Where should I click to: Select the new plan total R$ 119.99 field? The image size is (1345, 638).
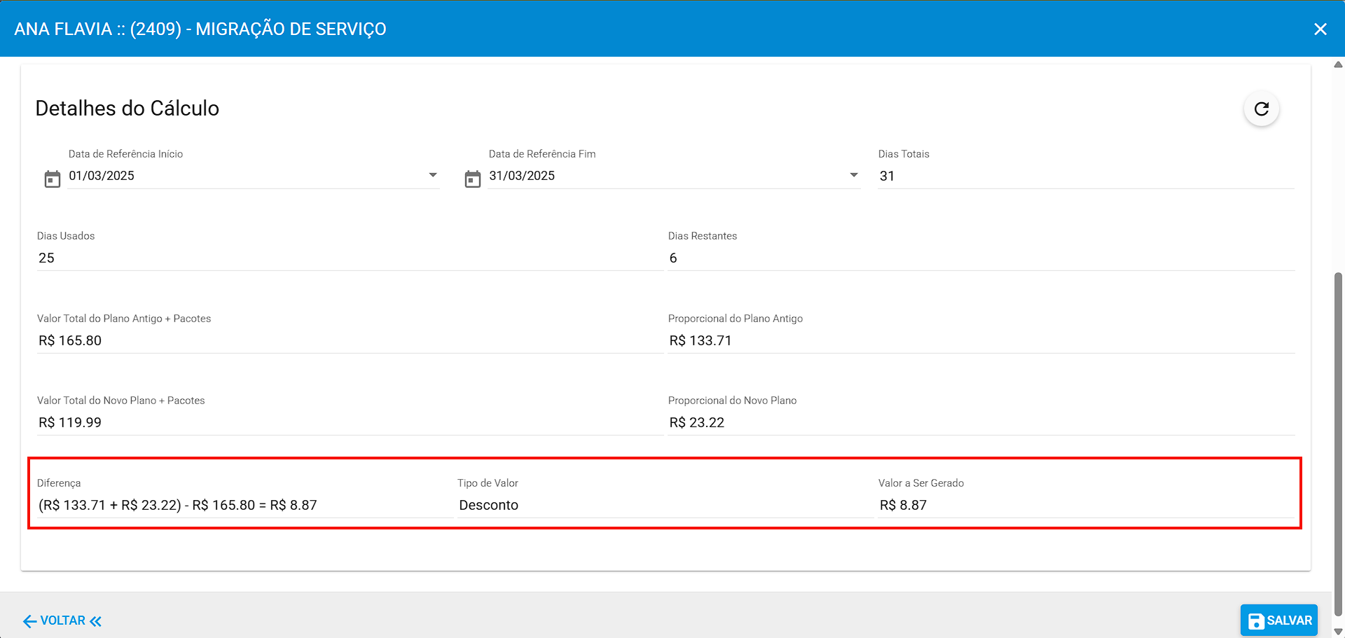point(350,423)
